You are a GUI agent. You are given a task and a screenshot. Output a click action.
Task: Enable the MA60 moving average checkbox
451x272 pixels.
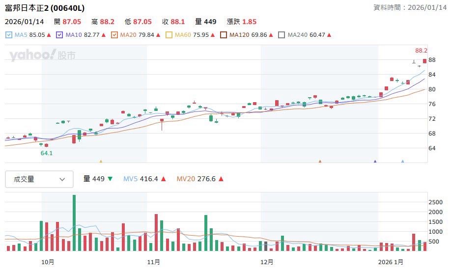(169, 35)
